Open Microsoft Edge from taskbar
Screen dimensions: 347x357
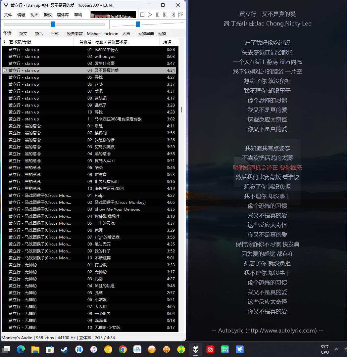click(x=21, y=349)
